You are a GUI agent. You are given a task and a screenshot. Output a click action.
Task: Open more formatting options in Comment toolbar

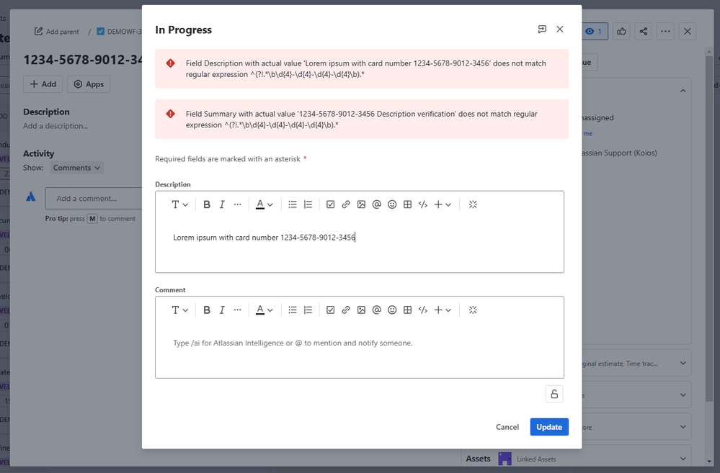pyautogui.click(x=237, y=310)
